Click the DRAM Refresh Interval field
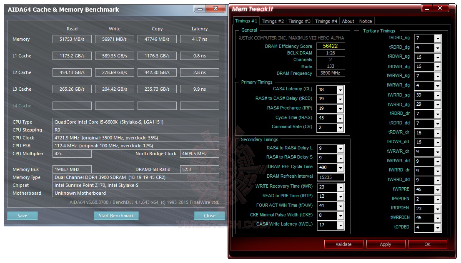 coord(331,177)
